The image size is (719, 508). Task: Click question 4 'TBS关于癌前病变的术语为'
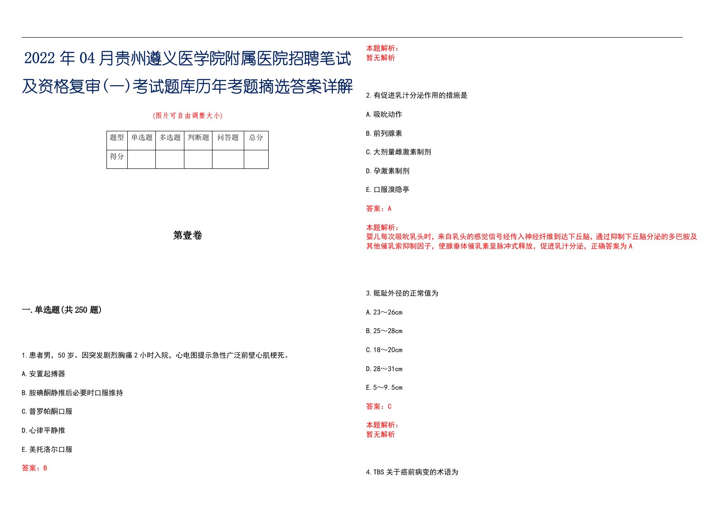412,472
